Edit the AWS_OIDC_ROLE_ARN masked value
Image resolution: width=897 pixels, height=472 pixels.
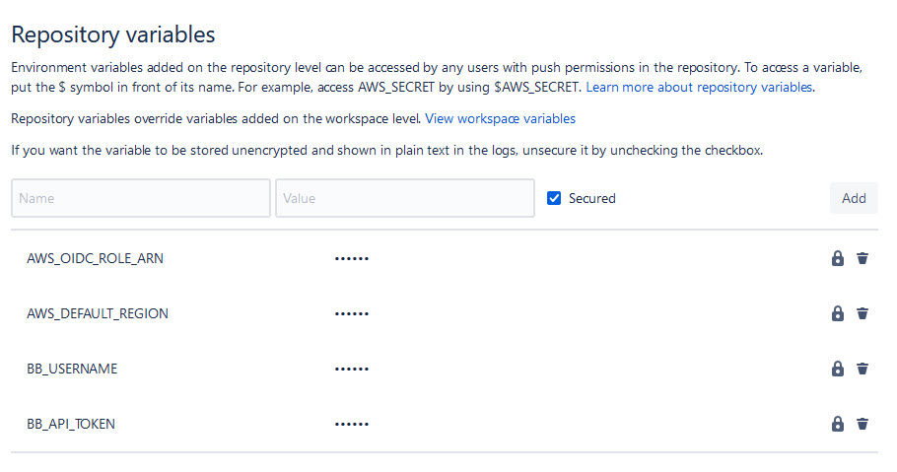coord(352,258)
